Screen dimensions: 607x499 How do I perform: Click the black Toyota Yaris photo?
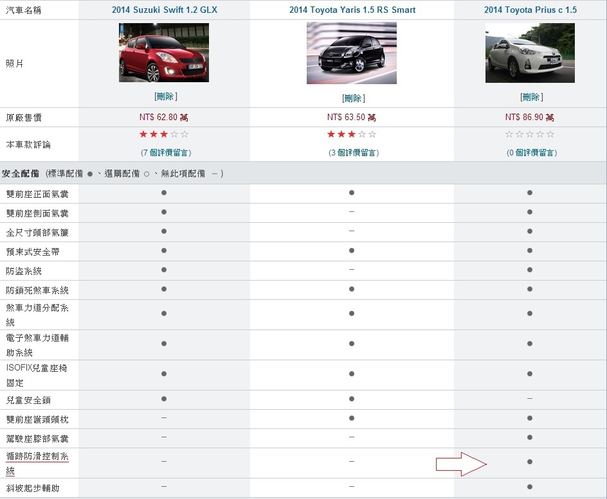352,53
